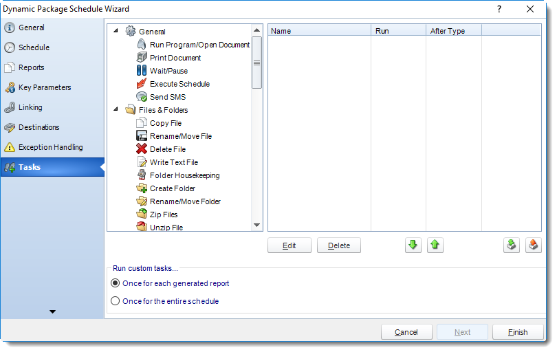
Task: Close the wizard window
Action: [x=530, y=9]
